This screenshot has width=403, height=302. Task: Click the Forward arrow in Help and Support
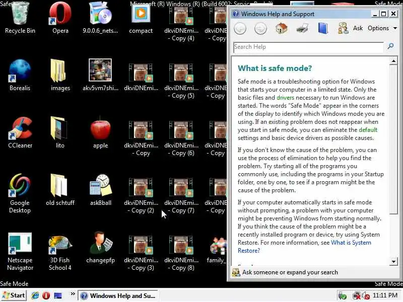point(260,28)
